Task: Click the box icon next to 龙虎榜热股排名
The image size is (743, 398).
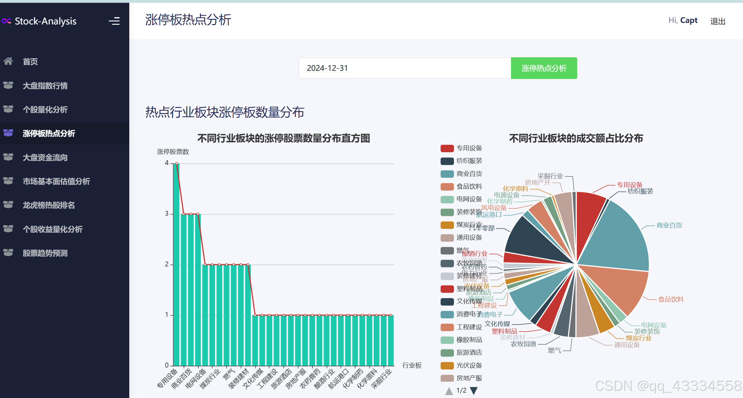Action: [8, 205]
